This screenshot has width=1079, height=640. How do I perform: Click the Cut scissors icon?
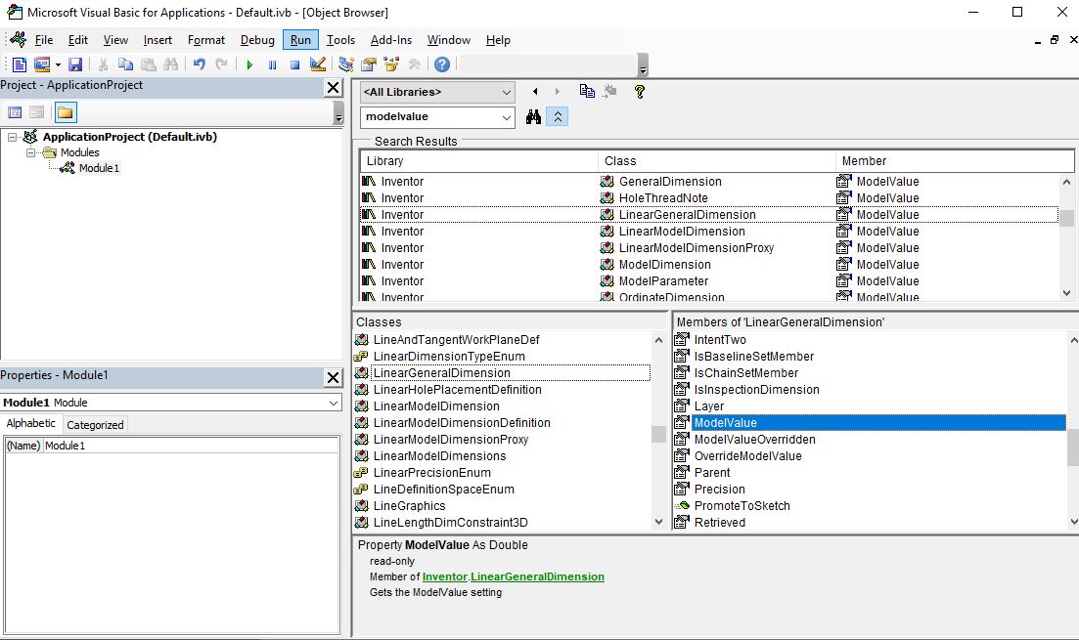104,64
